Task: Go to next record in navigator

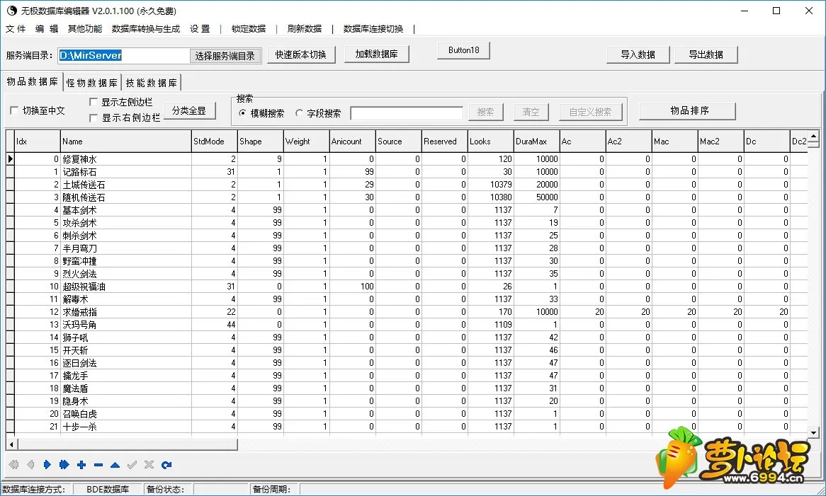Action: [47, 465]
